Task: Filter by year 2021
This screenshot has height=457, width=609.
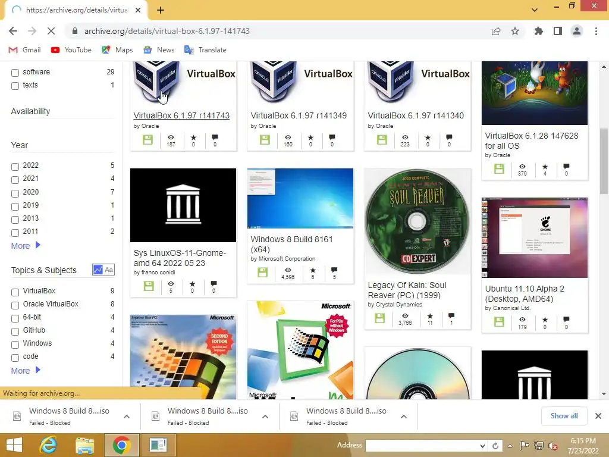Action: pos(15,180)
